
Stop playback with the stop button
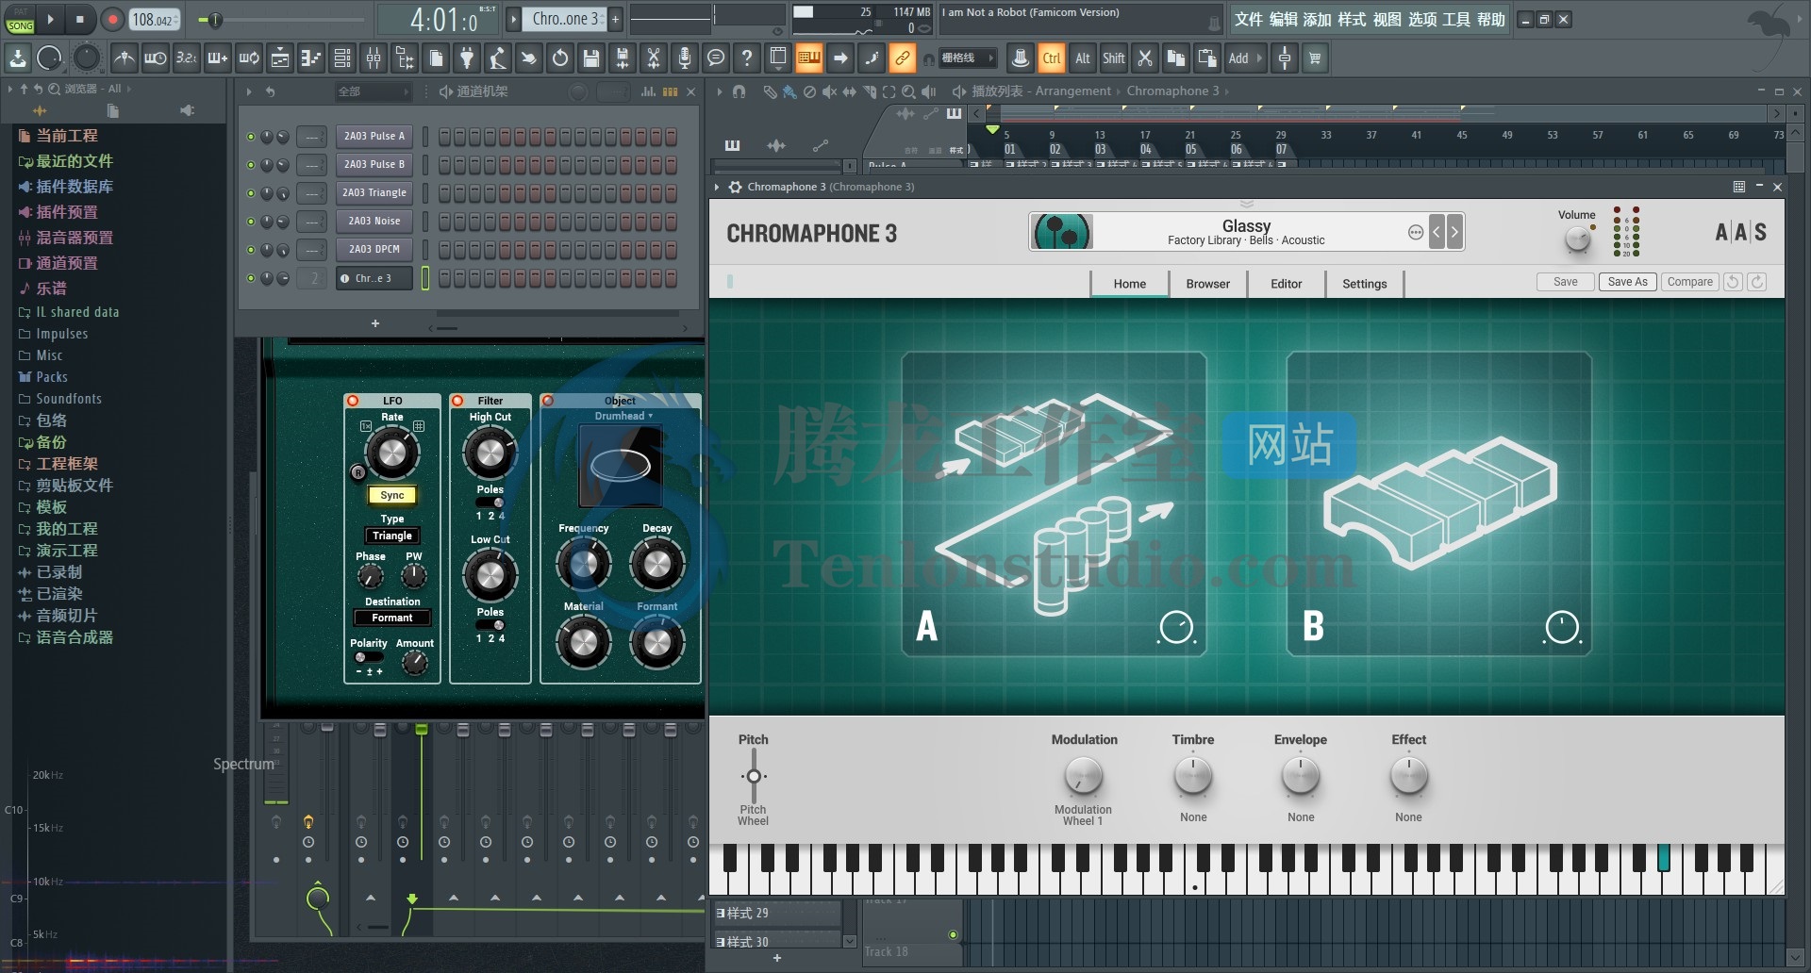[x=80, y=19]
